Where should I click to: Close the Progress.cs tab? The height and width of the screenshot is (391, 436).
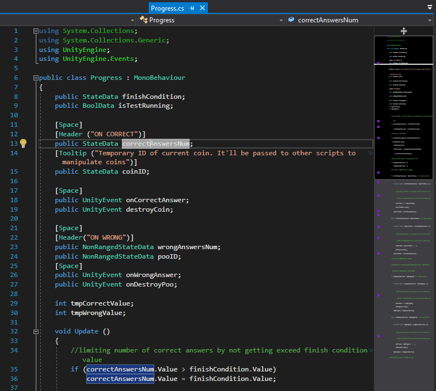click(202, 8)
